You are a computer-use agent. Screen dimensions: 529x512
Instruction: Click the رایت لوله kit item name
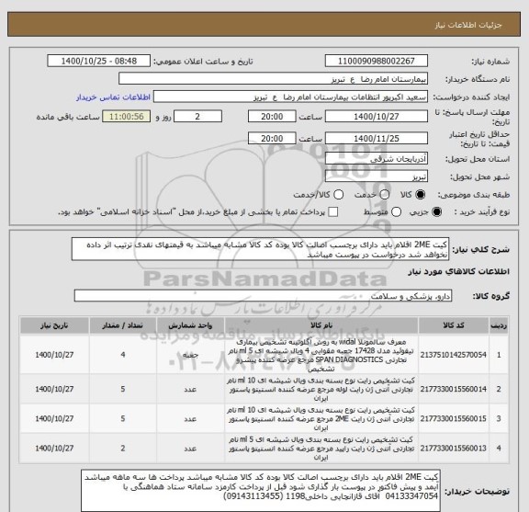pyautogui.click(x=321, y=390)
